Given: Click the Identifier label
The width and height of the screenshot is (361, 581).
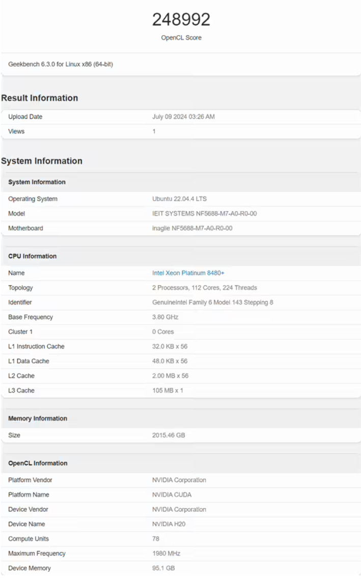Looking at the screenshot, I should click(20, 302).
